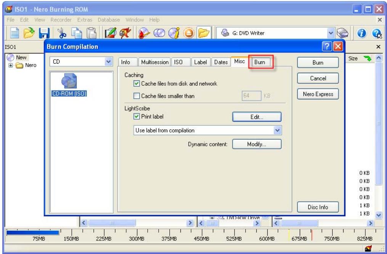
Task: Open the Extras menu
Action: pyautogui.click(x=85, y=20)
